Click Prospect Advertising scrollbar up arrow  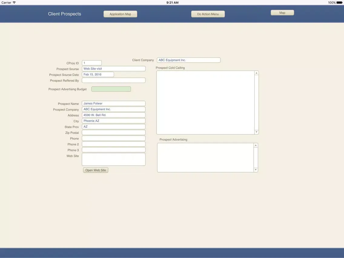(x=256, y=145)
